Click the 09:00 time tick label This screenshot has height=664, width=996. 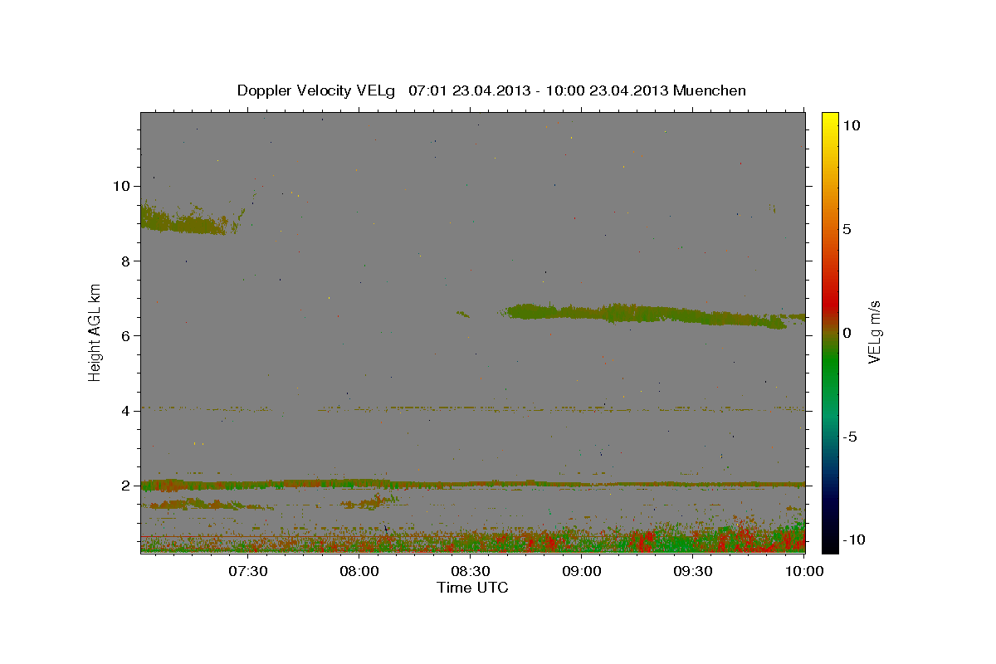tap(582, 571)
